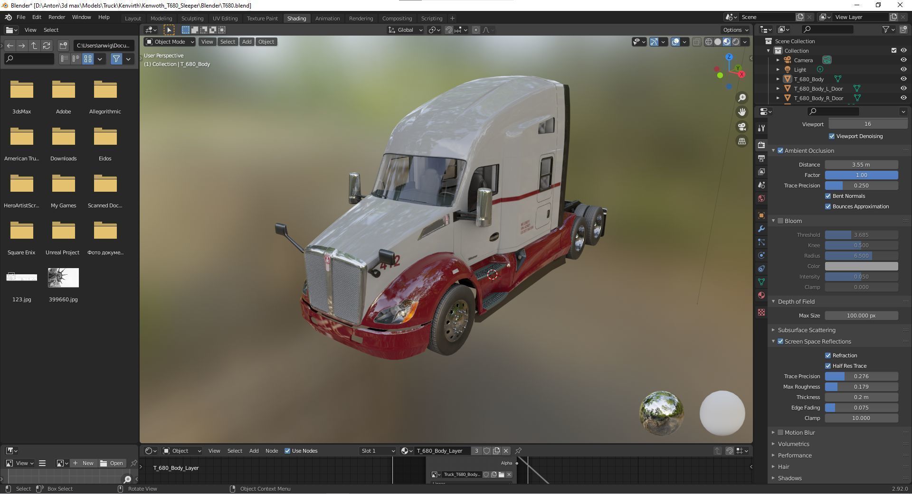Screen dimensions: 912x494
Task: Open the Object Constraints tab
Action: pos(761,269)
